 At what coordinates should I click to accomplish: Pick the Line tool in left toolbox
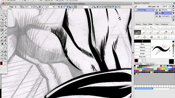click(2, 47)
